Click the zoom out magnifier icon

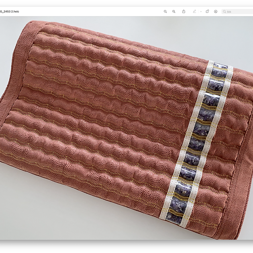165,12
